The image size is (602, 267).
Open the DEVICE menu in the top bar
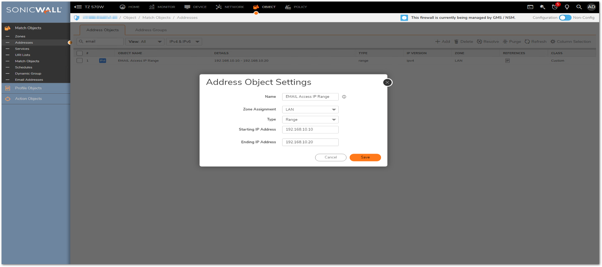(196, 7)
